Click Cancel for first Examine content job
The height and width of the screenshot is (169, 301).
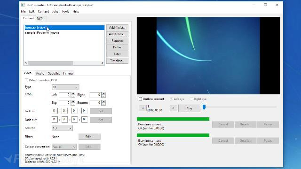tap(223, 124)
